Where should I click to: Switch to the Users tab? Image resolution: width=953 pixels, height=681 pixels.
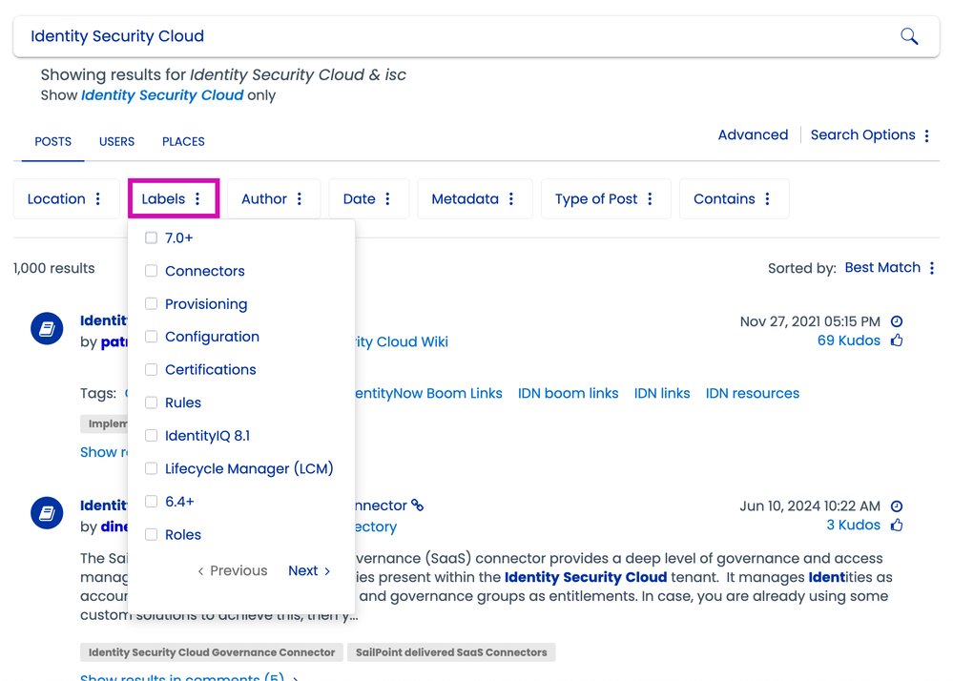click(x=116, y=141)
